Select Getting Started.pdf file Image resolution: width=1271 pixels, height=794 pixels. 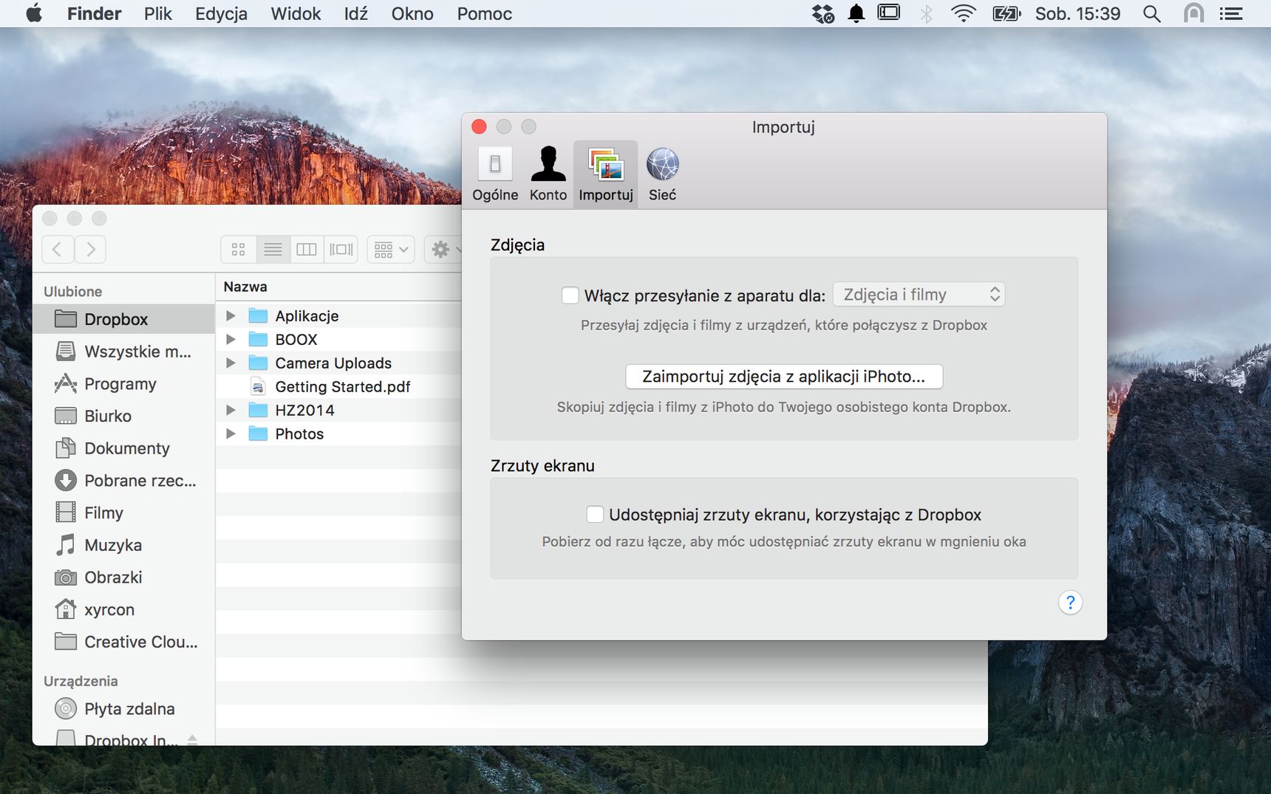point(342,387)
